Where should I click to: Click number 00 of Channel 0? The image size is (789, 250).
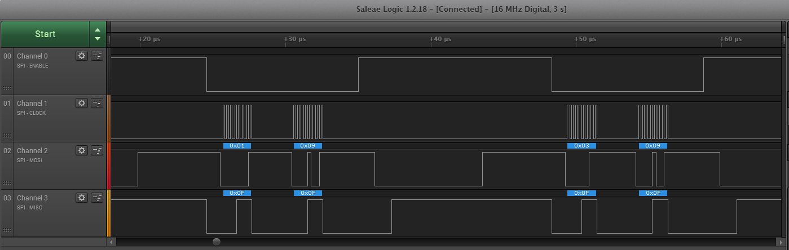tap(7, 56)
